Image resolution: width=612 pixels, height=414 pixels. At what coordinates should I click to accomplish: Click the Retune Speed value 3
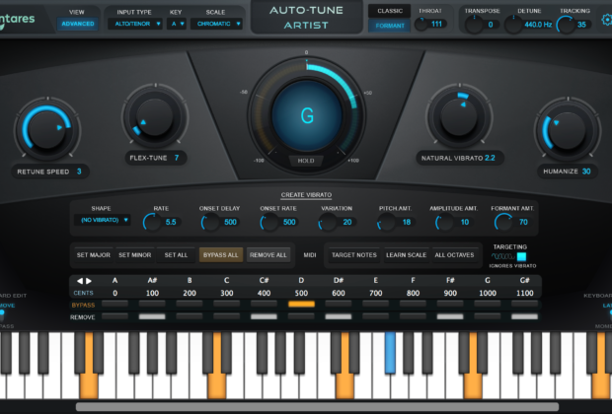79,172
